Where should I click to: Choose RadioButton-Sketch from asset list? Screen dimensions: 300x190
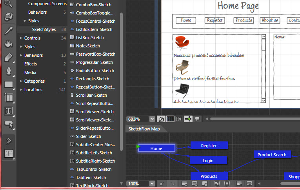coord(95,71)
